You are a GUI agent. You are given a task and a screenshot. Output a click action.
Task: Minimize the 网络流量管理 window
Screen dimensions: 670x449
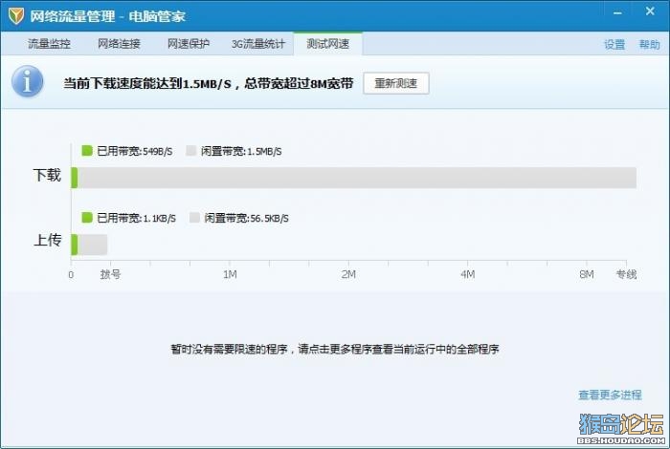tap(617, 13)
